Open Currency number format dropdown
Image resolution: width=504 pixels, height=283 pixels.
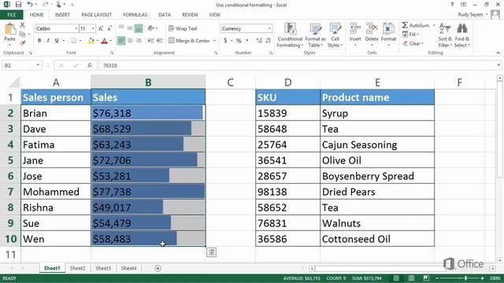click(x=269, y=28)
